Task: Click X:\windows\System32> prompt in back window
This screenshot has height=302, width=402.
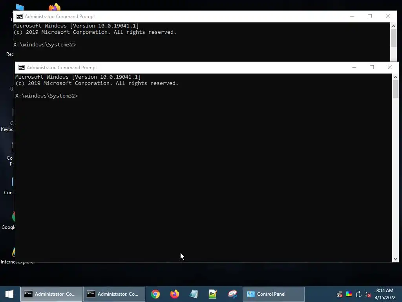Action: [45, 45]
